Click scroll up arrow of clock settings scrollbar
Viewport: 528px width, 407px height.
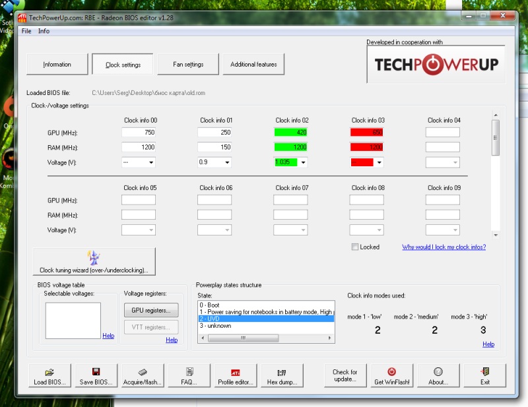tap(496, 115)
